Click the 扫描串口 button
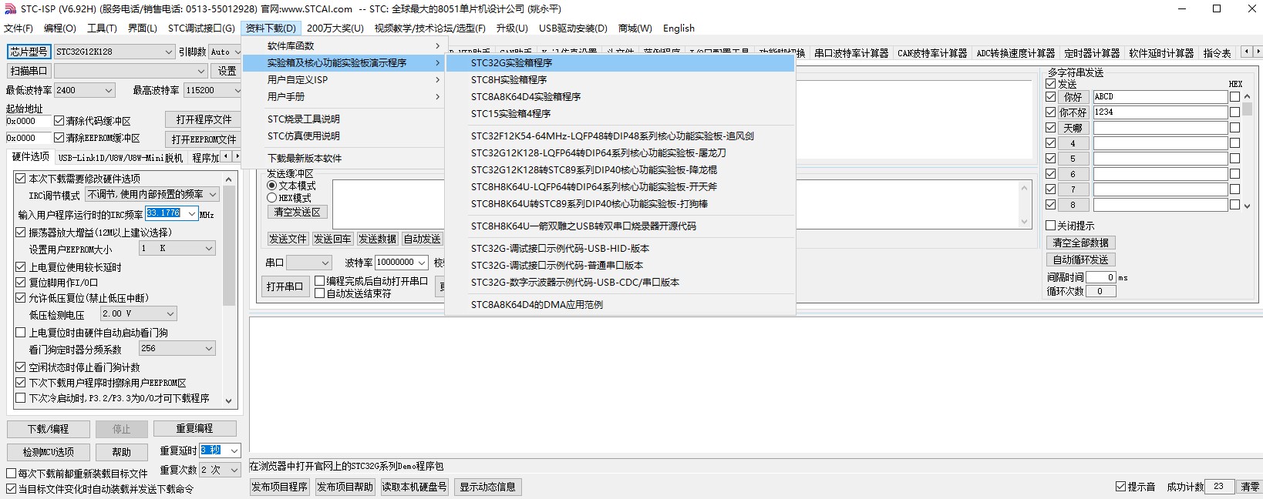Screen dimensions: 1263x499 [29, 71]
